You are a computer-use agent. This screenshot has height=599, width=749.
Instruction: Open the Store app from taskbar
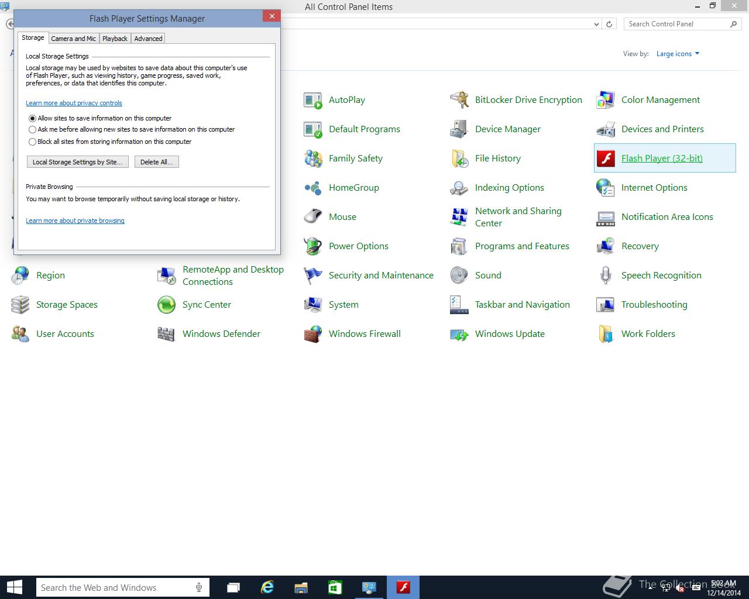(x=335, y=587)
